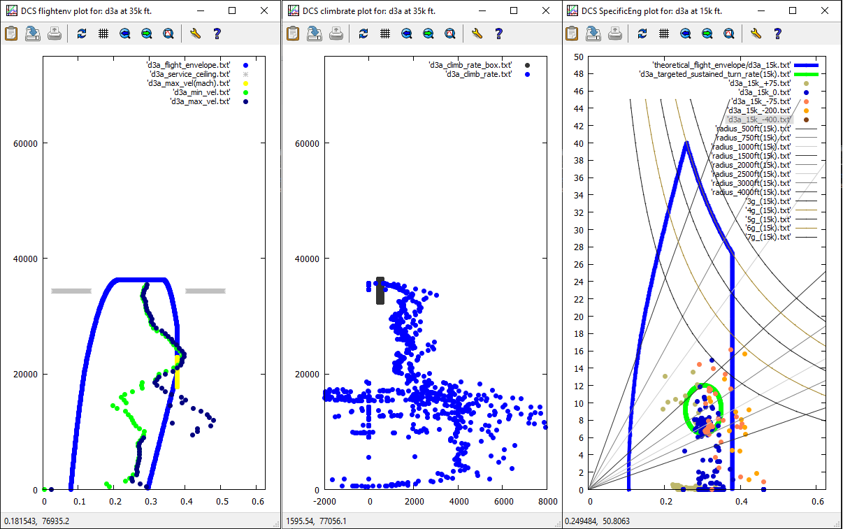Export the climbrate plot to file
843x529 pixels.
(x=314, y=34)
